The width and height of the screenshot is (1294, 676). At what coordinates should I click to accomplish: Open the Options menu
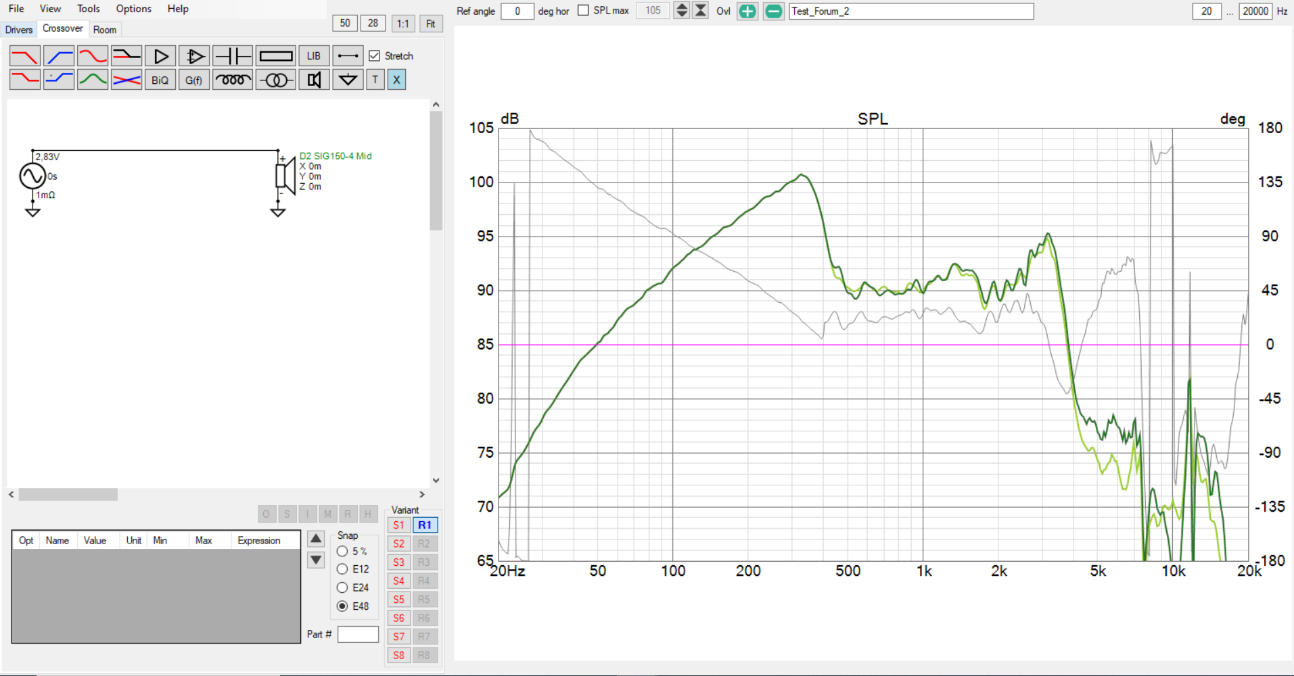click(x=133, y=9)
